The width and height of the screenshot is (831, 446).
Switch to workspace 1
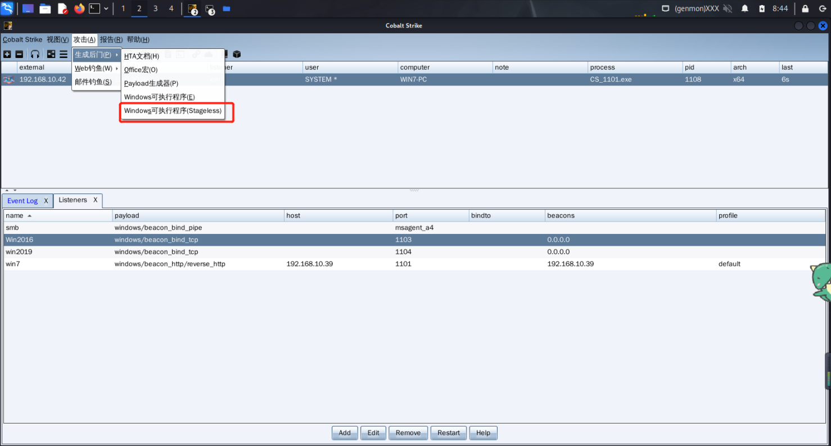click(123, 8)
